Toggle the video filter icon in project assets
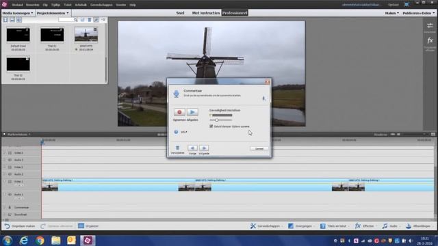The height and width of the screenshot is (246, 438). pos(5,20)
